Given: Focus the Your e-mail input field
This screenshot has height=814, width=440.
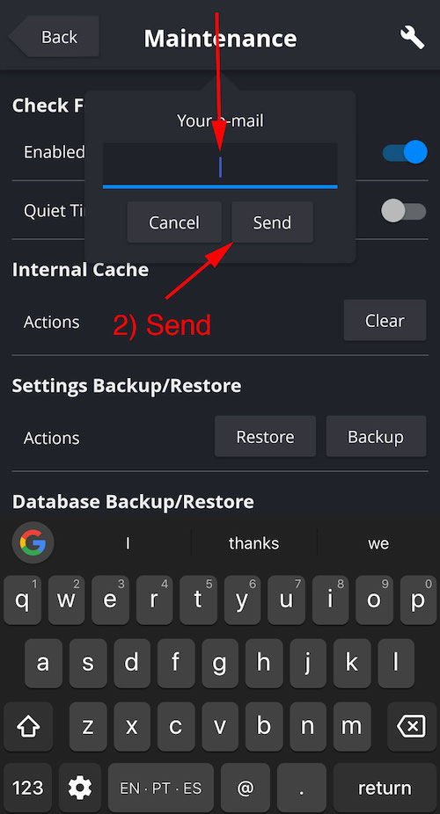Looking at the screenshot, I should click(220, 165).
